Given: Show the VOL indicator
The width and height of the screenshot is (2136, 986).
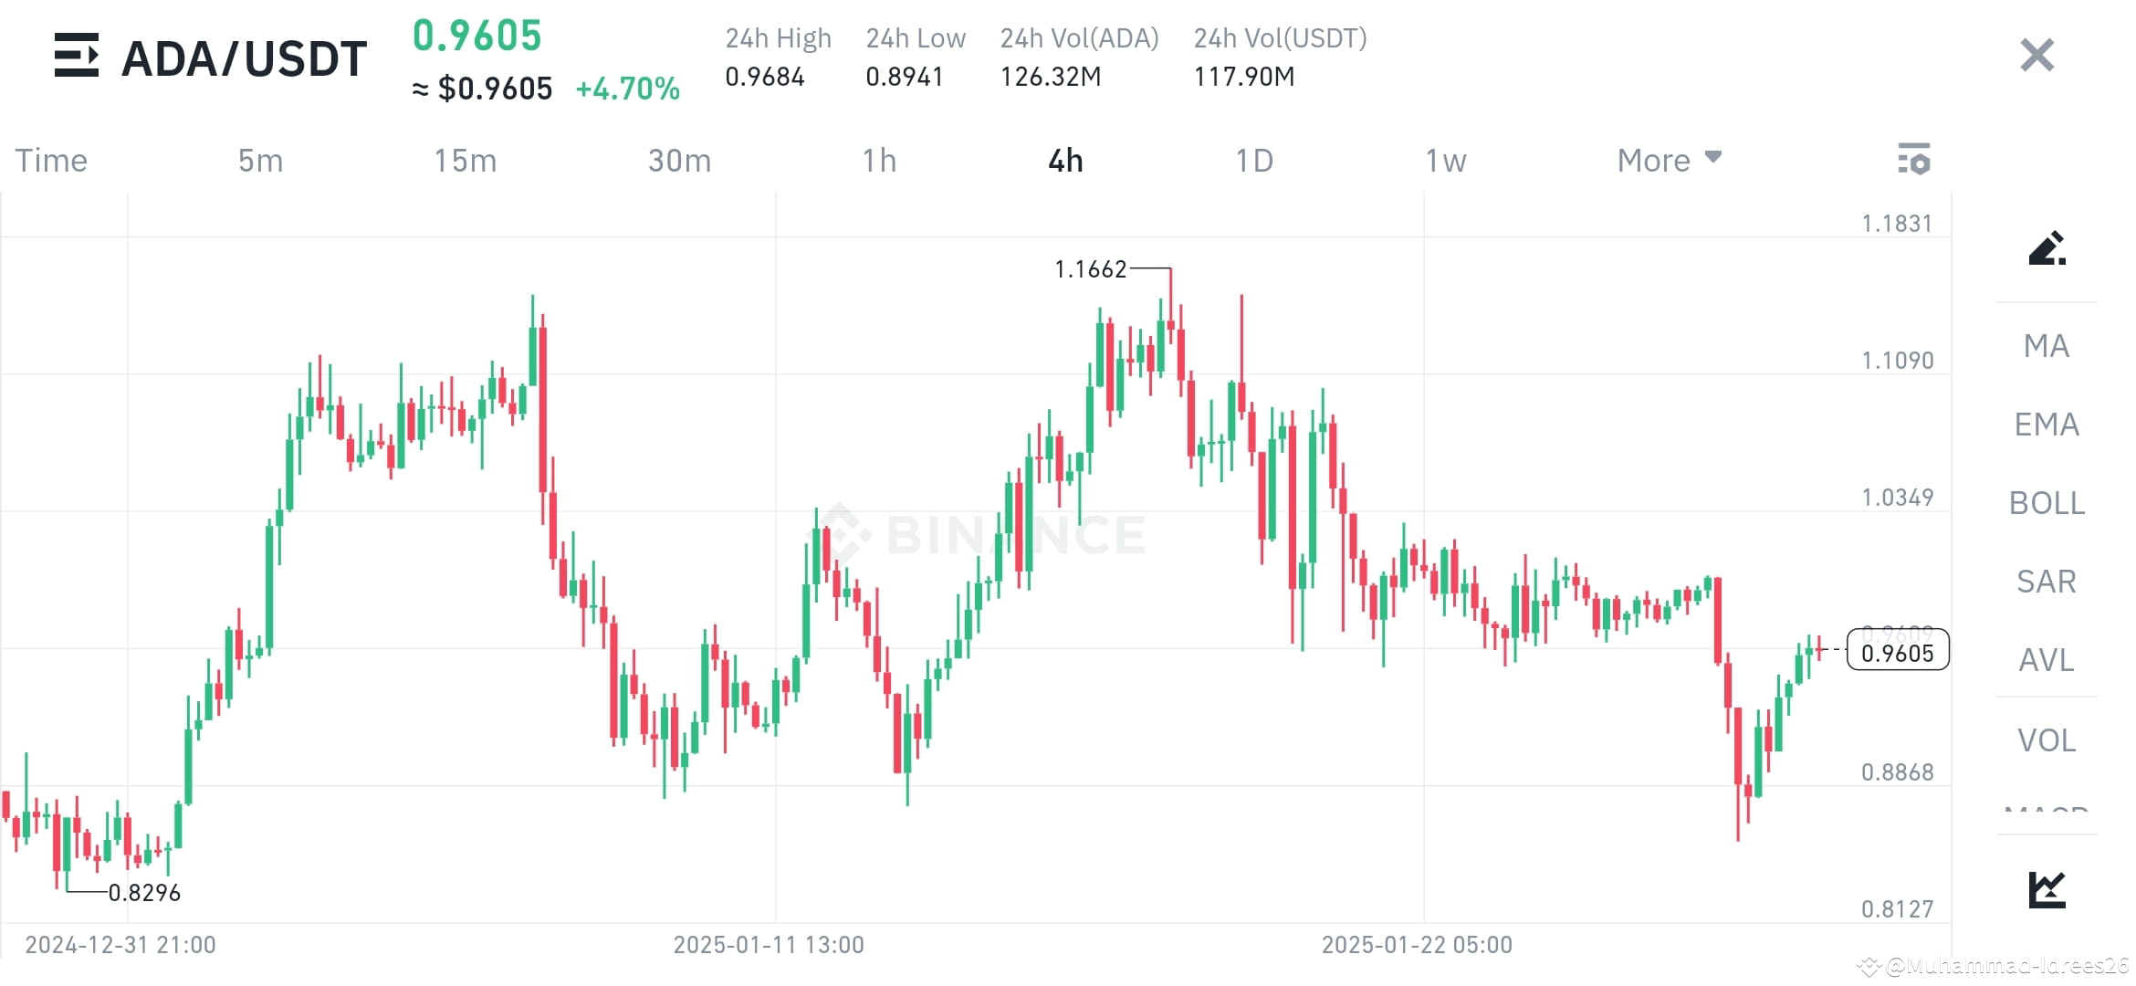Looking at the screenshot, I should point(2047,740).
